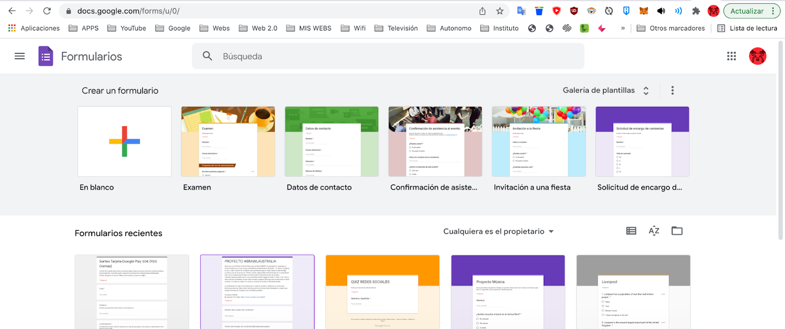Open the YouTube bookmarks folder
Screen dimensions: 785x329
(127, 28)
